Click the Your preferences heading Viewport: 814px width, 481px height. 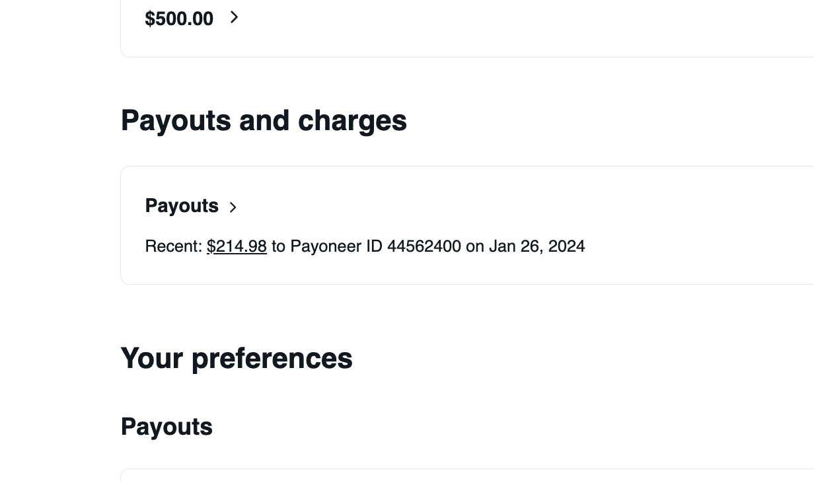tap(237, 359)
